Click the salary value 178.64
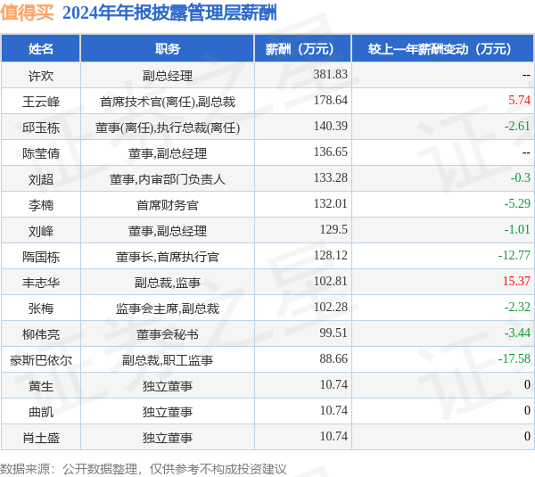The image size is (535, 477). (x=330, y=100)
